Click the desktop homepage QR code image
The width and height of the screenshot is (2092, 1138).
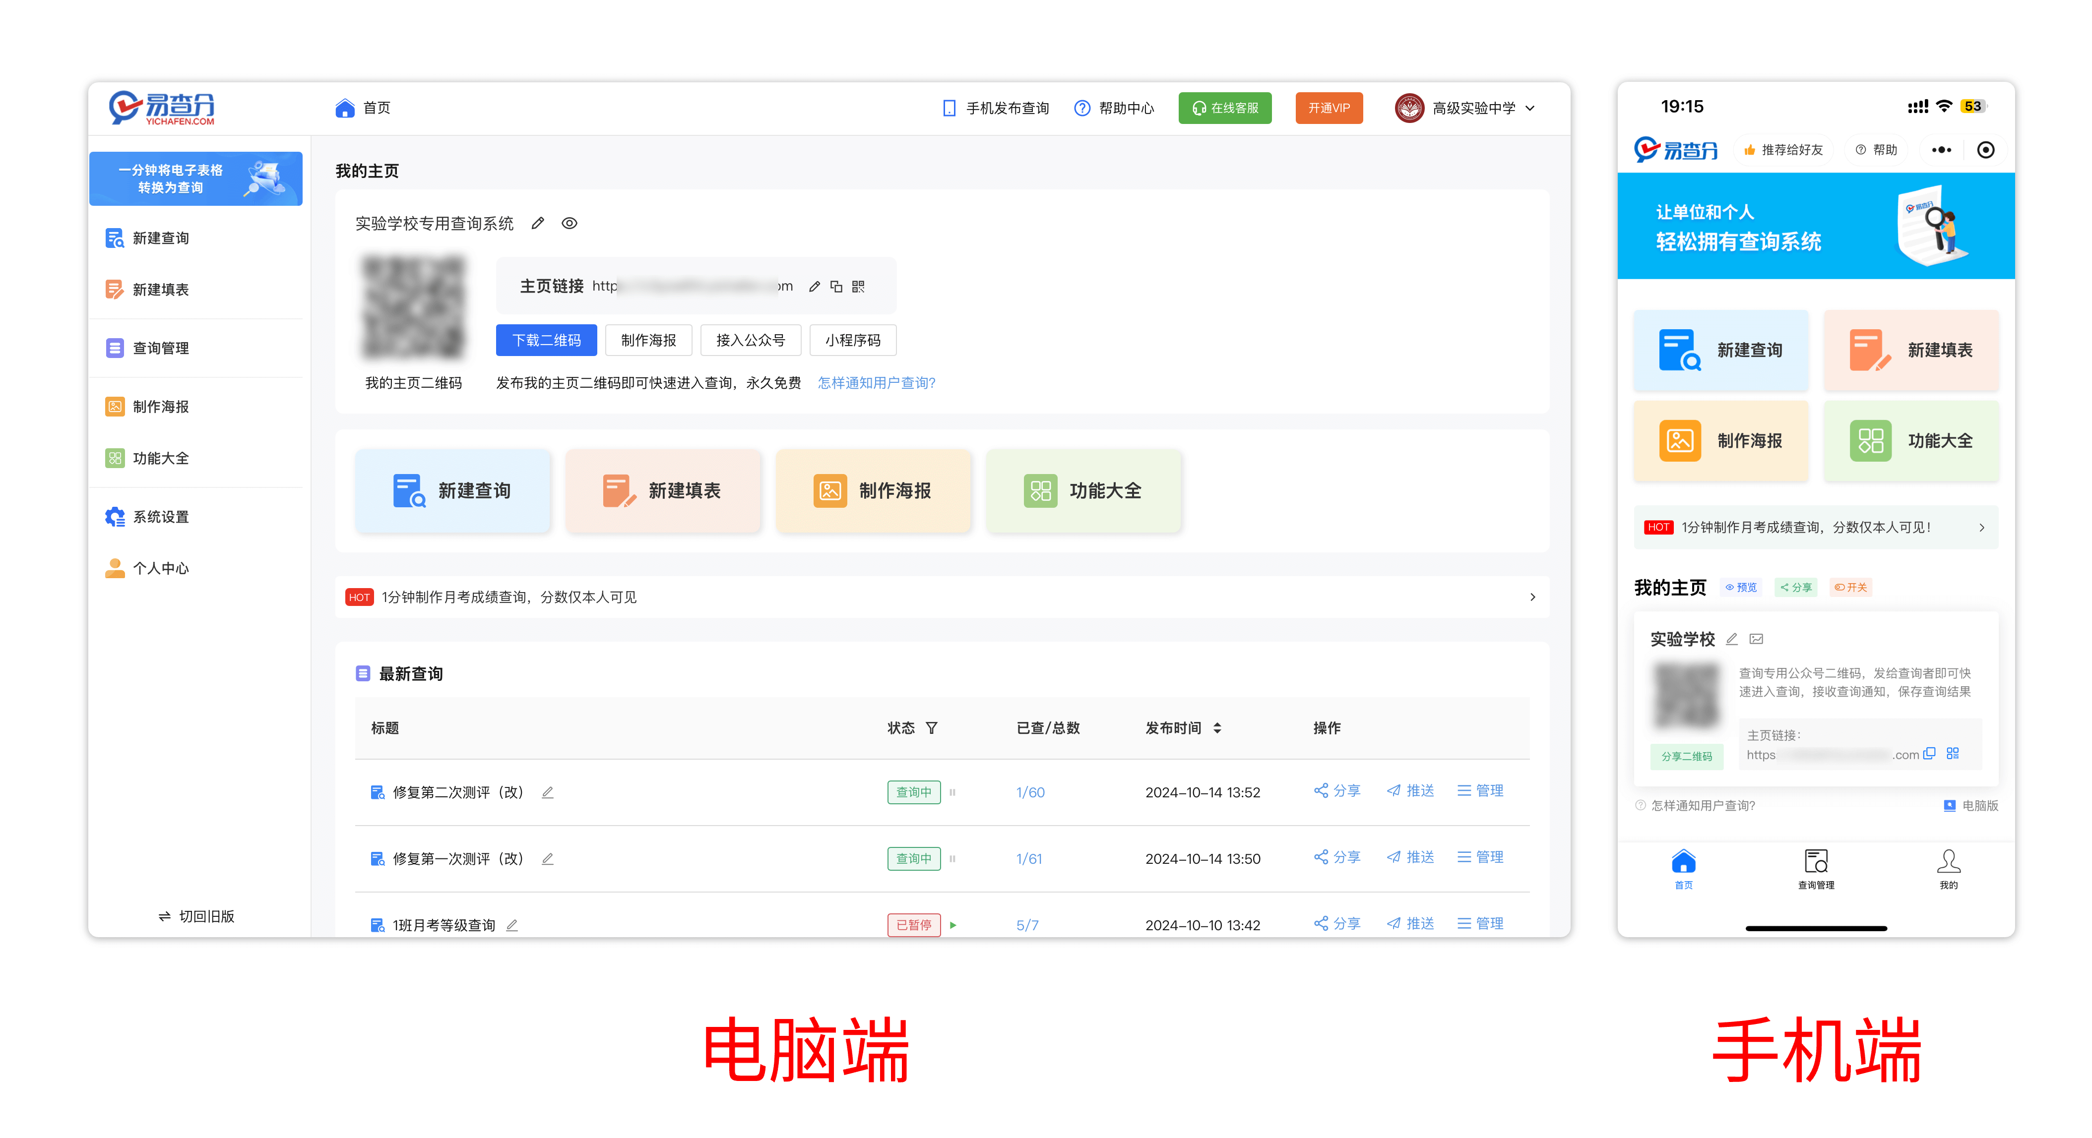click(413, 307)
